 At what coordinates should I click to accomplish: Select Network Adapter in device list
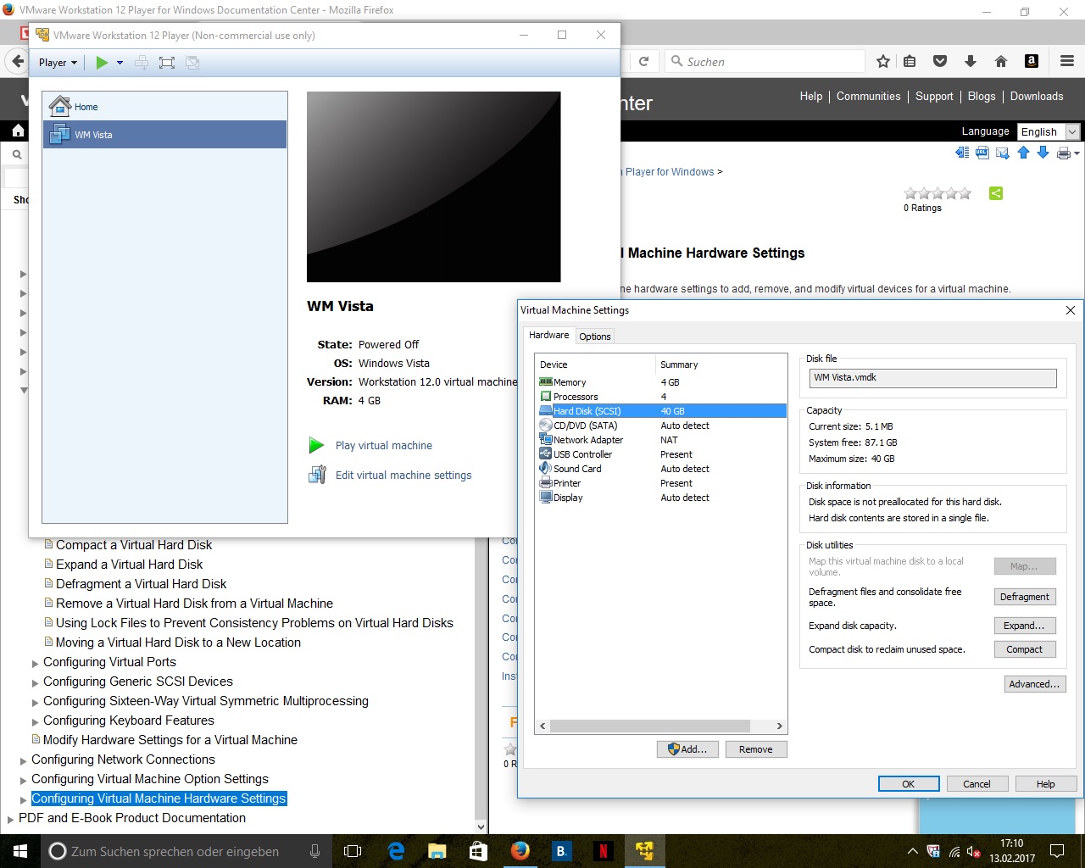[588, 440]
